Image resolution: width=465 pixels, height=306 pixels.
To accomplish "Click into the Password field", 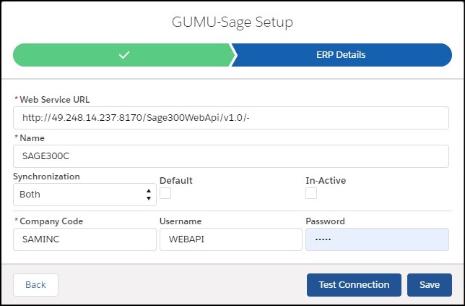I will [377, 239].
